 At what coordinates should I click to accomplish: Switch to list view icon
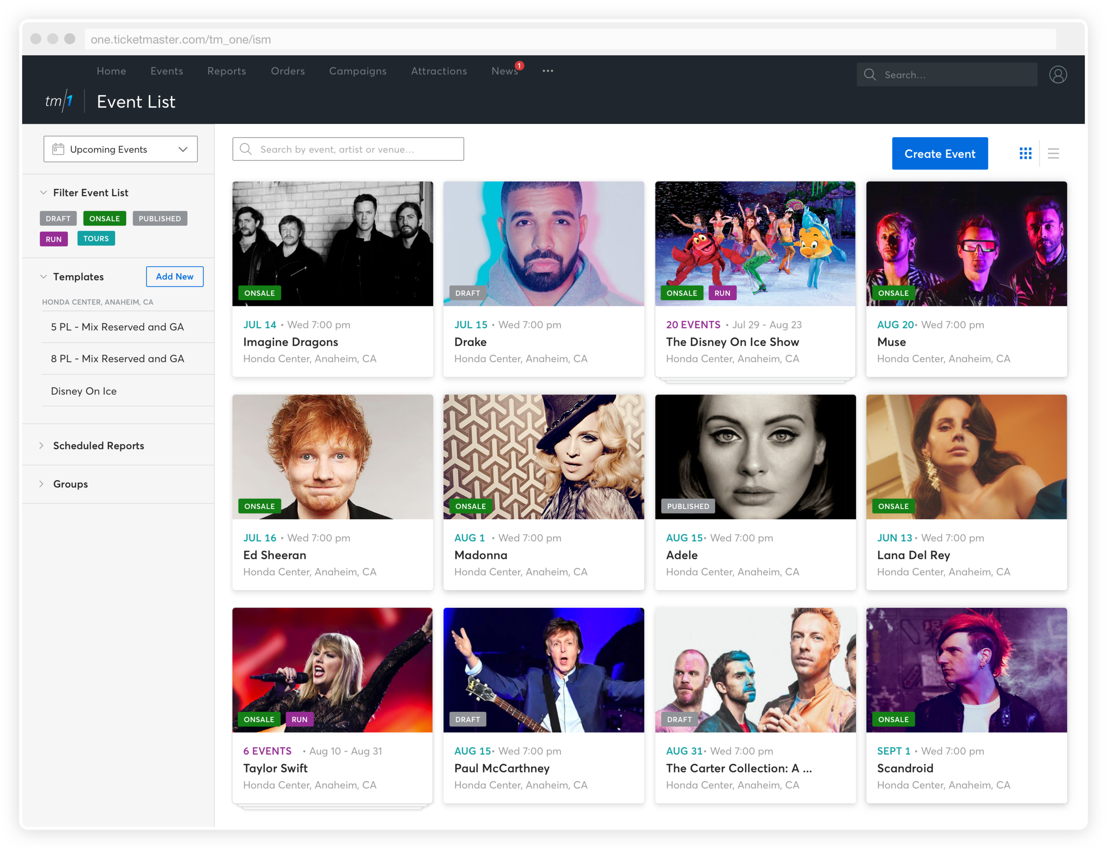(1053, 153)
